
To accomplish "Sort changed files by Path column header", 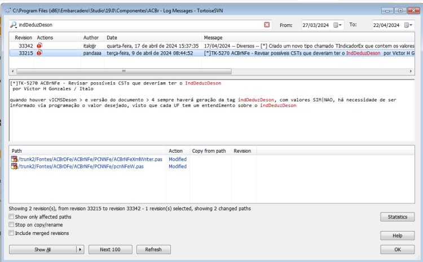I will (87, 151).
